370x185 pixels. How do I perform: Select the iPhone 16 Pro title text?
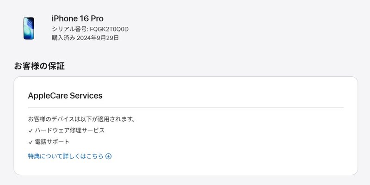(x=77, y=18)
